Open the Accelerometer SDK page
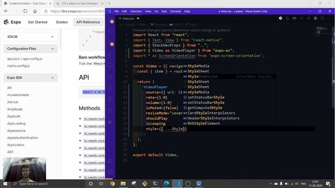The image size is (335, 188). [18, 95]
